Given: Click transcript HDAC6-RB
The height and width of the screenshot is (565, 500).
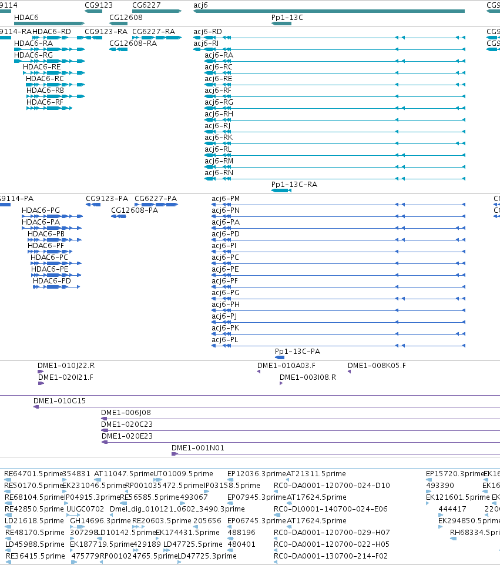Looking at the screenshot, I should [x=45, y=91].
